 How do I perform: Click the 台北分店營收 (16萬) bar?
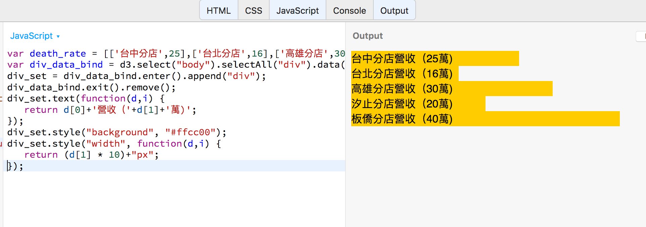point(405,74)
